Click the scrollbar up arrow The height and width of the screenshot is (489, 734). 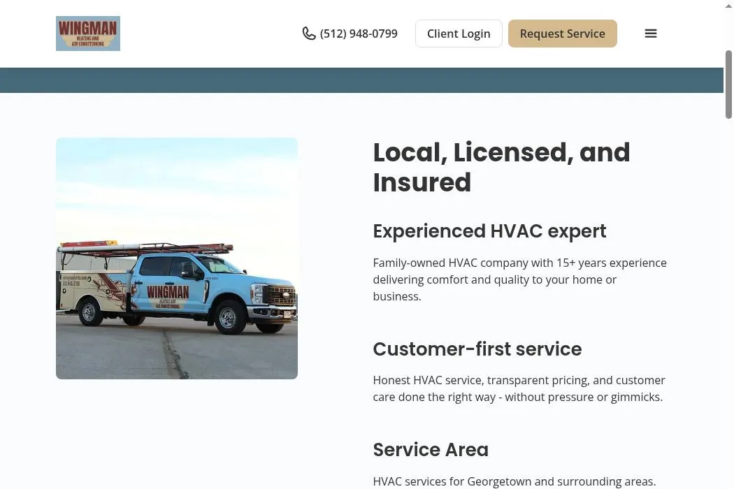pyautogui.click(x=728, y=6)
